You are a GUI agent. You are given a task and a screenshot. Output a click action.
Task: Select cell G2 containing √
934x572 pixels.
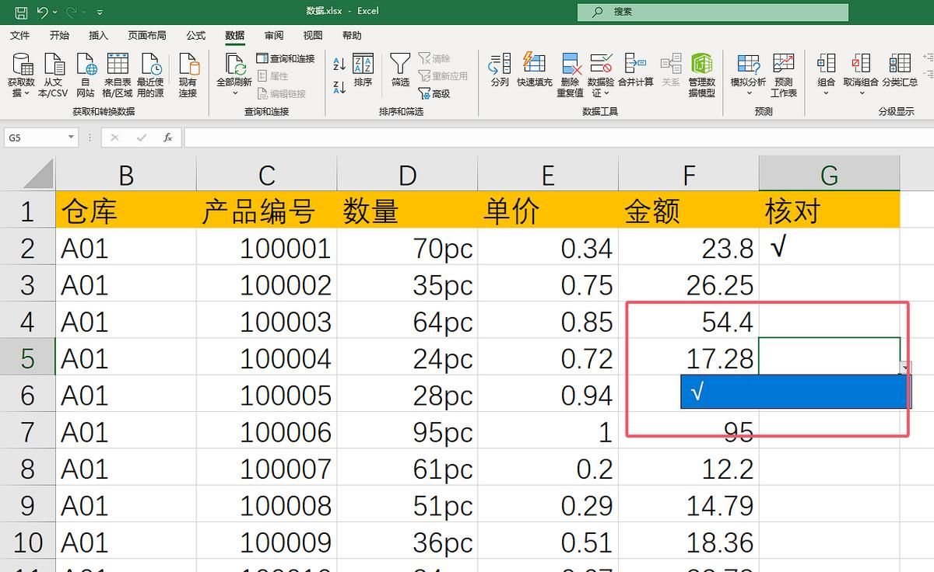[x=829, y=248]
